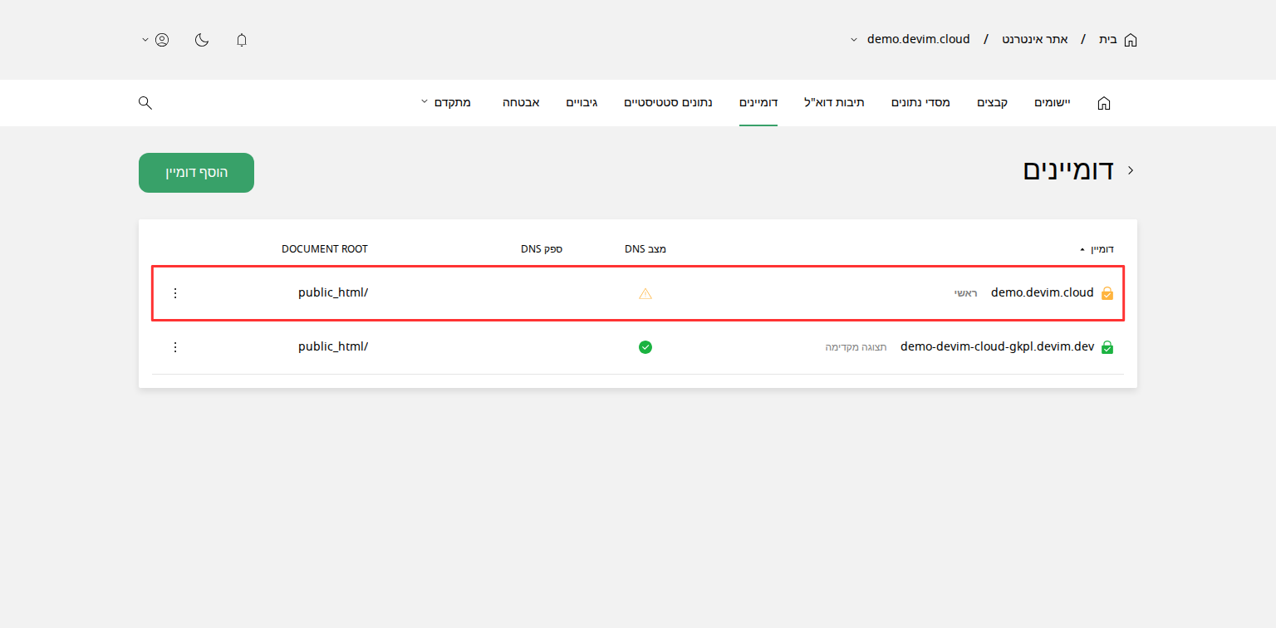Click בית breadcrumb link
This screenshot has width=1276, height=628.
coord(1108,39)
